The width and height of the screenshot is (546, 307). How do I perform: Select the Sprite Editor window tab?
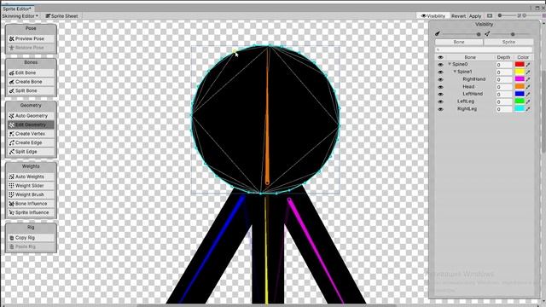[17, 9]
